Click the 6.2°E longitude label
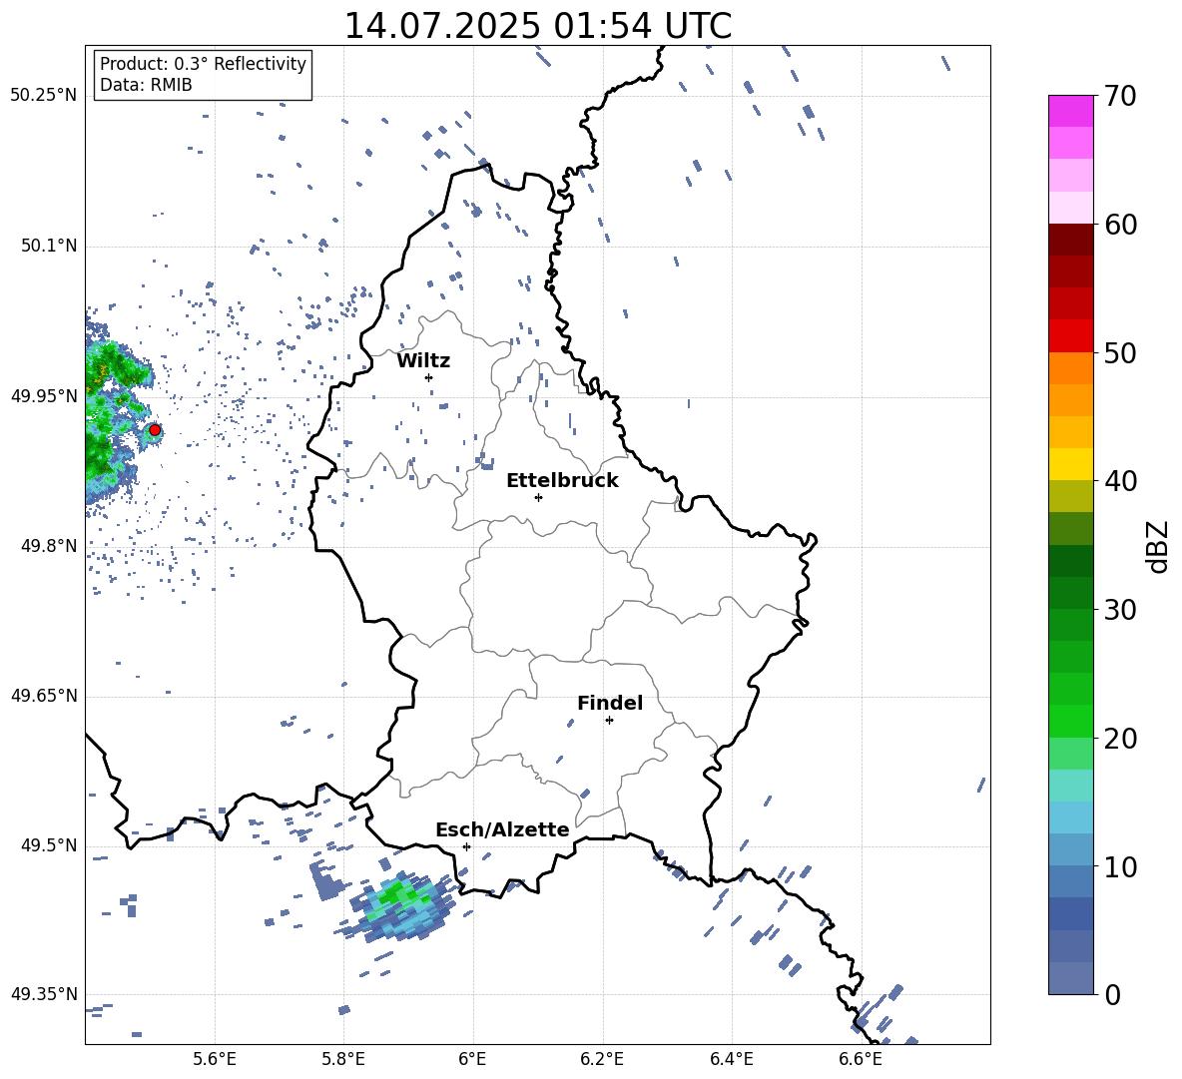The width and height of the screenshot is (1182, 1079). pyautogui.click(x=602, y=1059)
